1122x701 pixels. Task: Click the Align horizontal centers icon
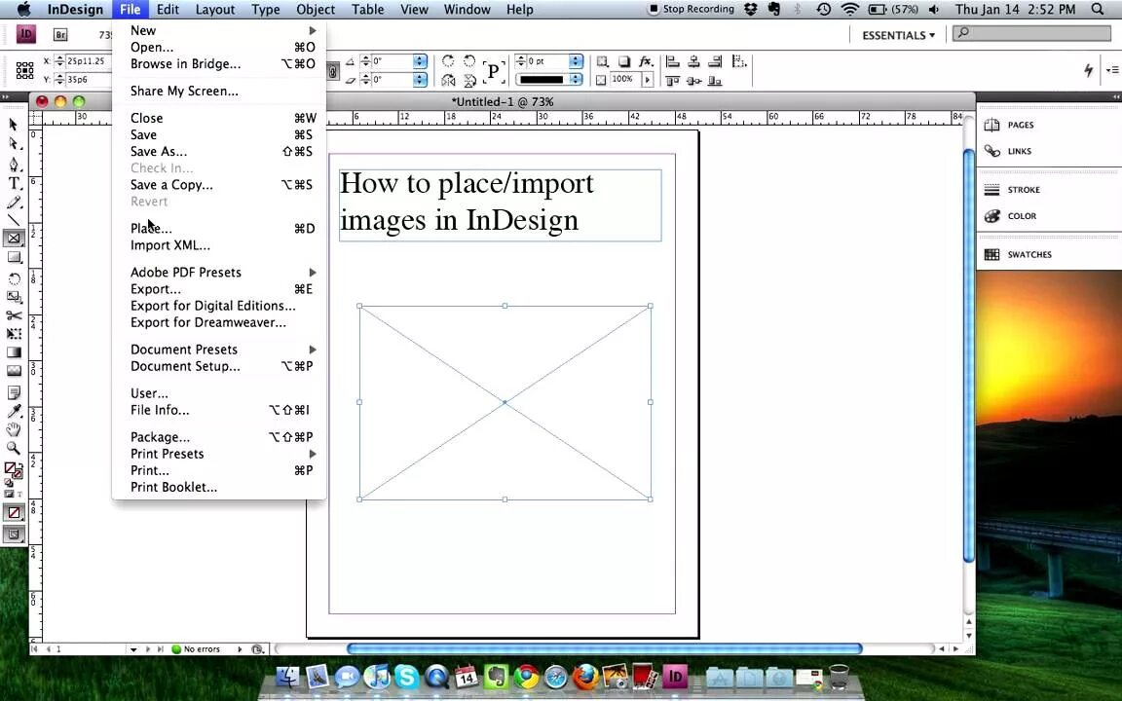tap(693, 61)
